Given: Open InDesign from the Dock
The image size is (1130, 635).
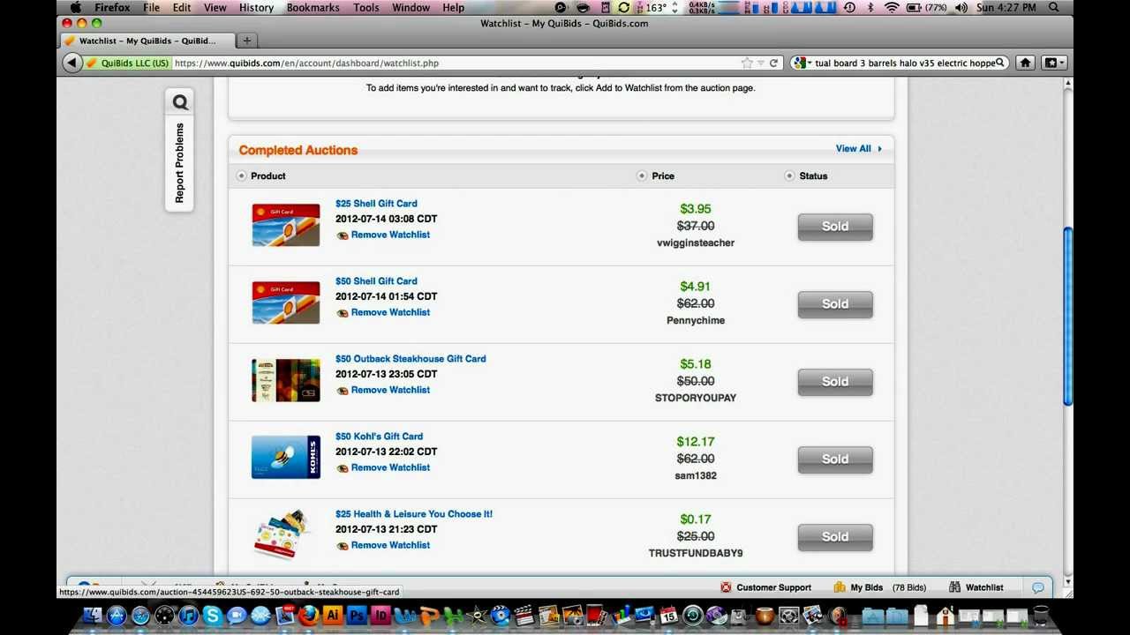Looking at the screenshot, I should (x=380, y=616).
